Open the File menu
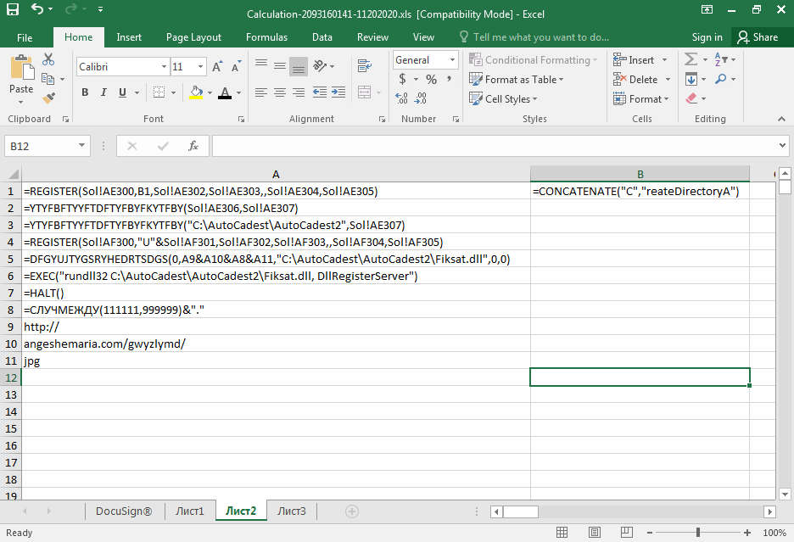This screenshot has height=542, width=794. (x=25, y=37)
